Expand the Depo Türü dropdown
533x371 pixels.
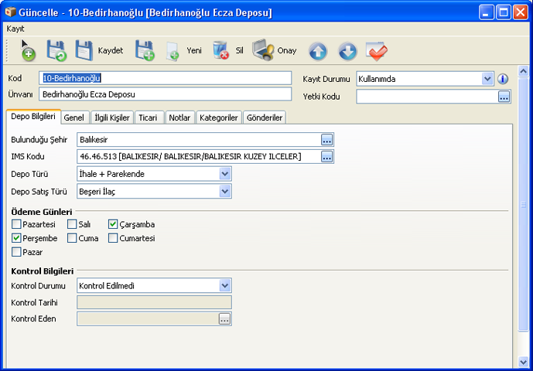click(x=224, y=174)
